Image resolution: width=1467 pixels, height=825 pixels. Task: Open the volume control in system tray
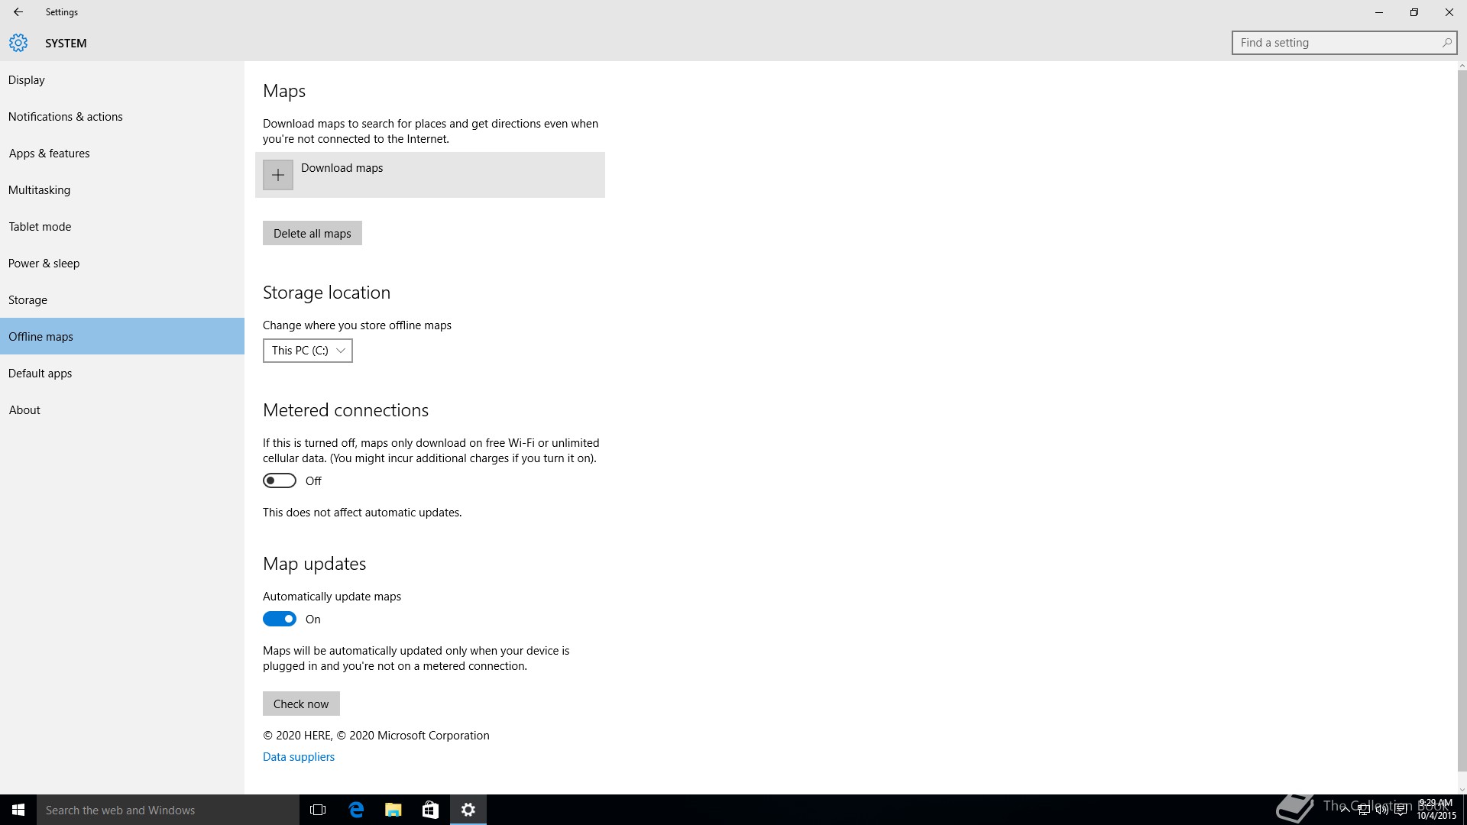(x=1382, y=810)
